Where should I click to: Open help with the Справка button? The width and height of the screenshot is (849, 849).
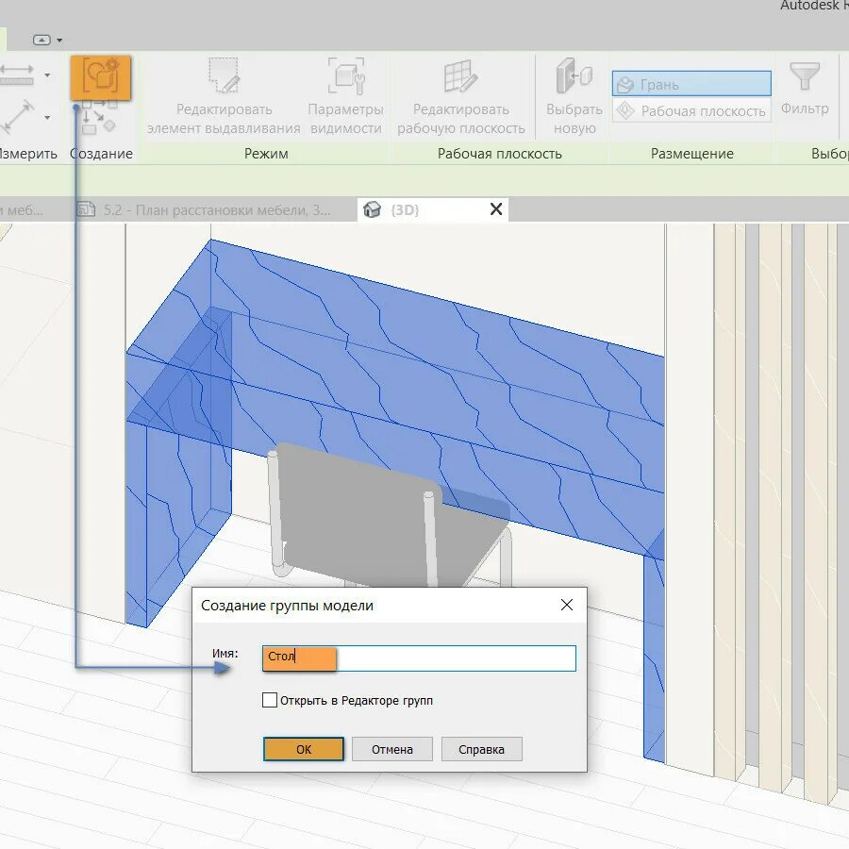(x=481, y=749)
